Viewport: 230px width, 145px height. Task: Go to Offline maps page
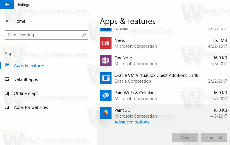(x=26, y=93)
